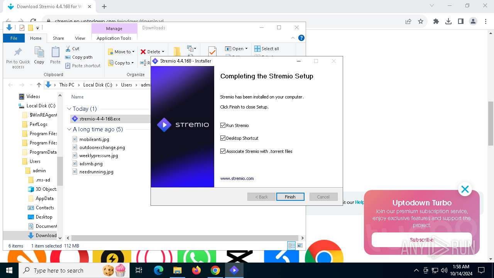494x278 pixels.
Task: Collapse the Today (1) group
Action: click(69, 109)
